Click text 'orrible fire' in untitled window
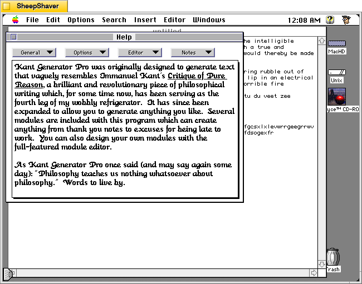Image resolution: width=362 pixels, height=284 pixels. [x=264, y=84]
